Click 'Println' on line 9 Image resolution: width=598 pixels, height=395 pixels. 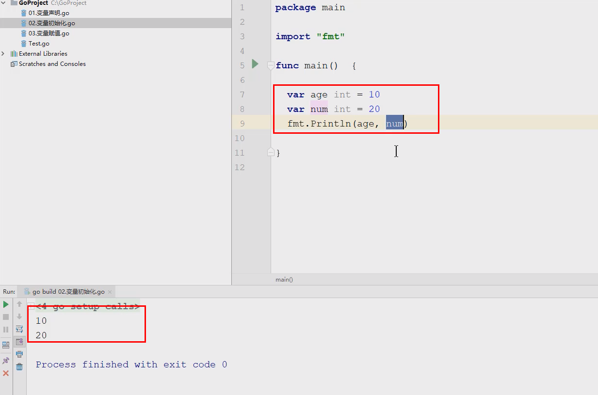coord(331,124)
